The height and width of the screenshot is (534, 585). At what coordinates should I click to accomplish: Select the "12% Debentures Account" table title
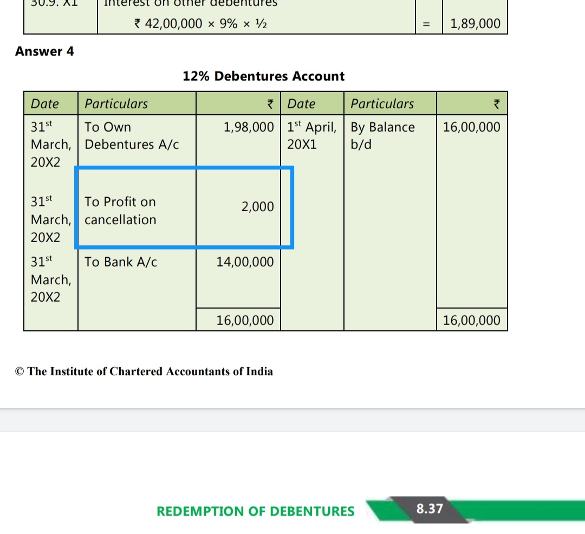coord(263,76)
